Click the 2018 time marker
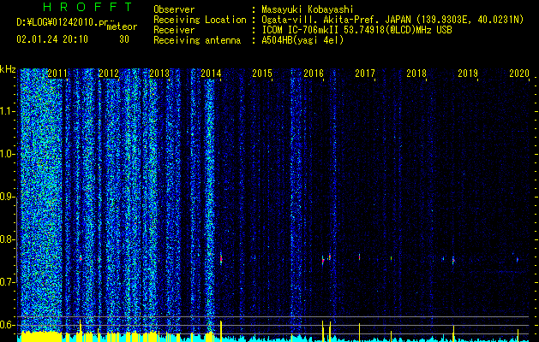The image size is (539, 342). [416, 73]
